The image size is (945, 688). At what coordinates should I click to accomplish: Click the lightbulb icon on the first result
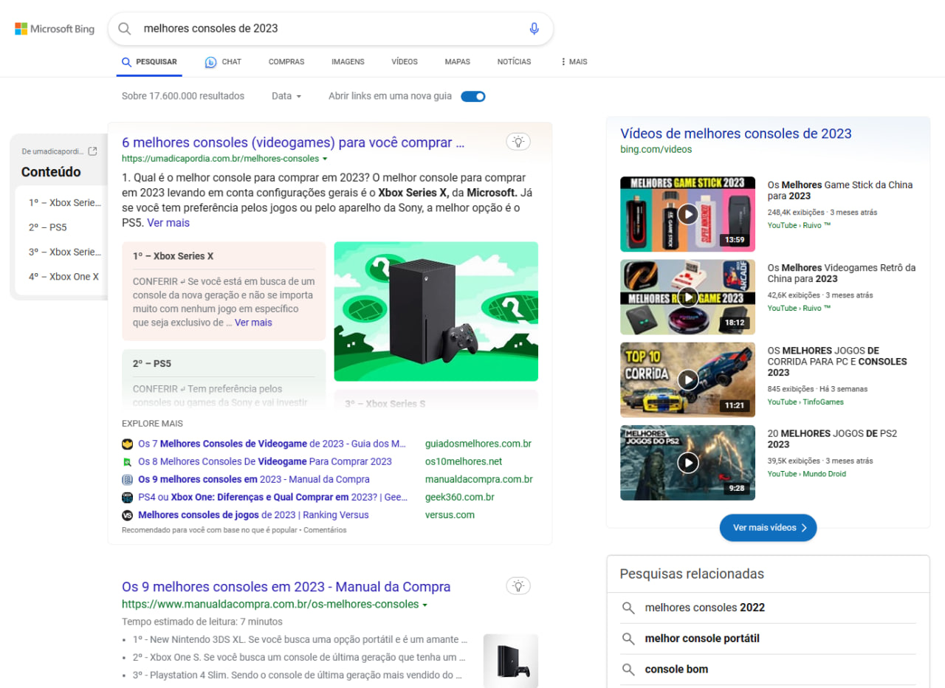point(518,141)
